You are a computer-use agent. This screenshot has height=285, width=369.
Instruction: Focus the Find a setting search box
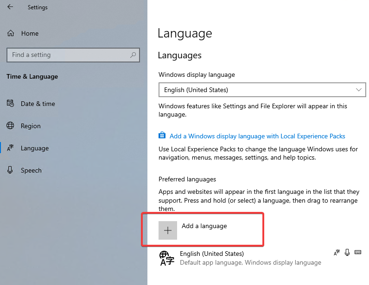point(73,55)
